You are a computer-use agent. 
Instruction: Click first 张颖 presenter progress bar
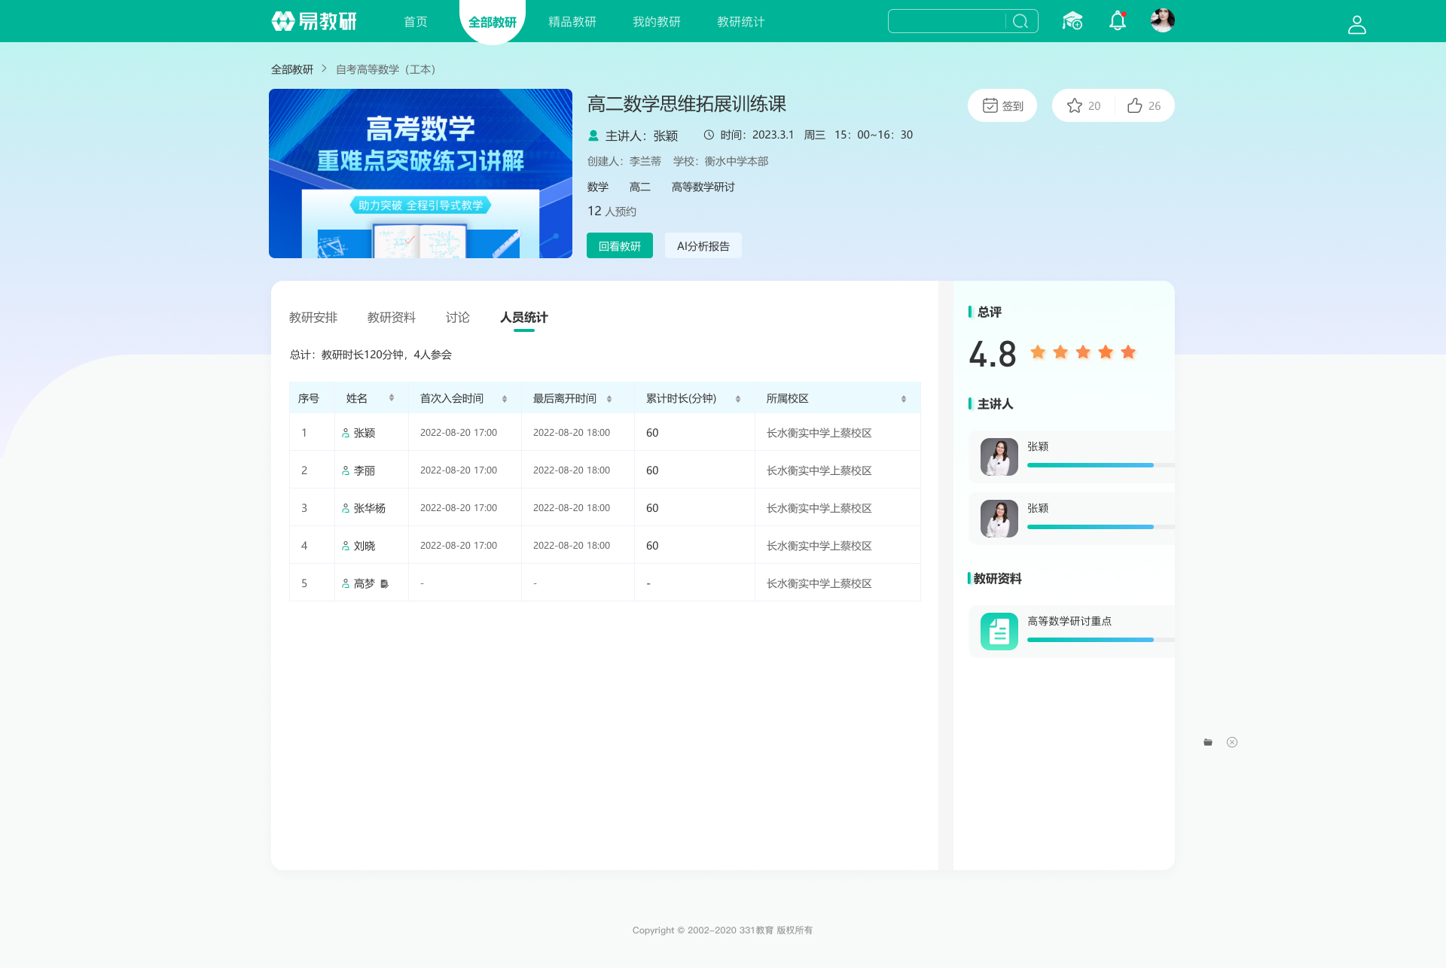pos(1100,465)
